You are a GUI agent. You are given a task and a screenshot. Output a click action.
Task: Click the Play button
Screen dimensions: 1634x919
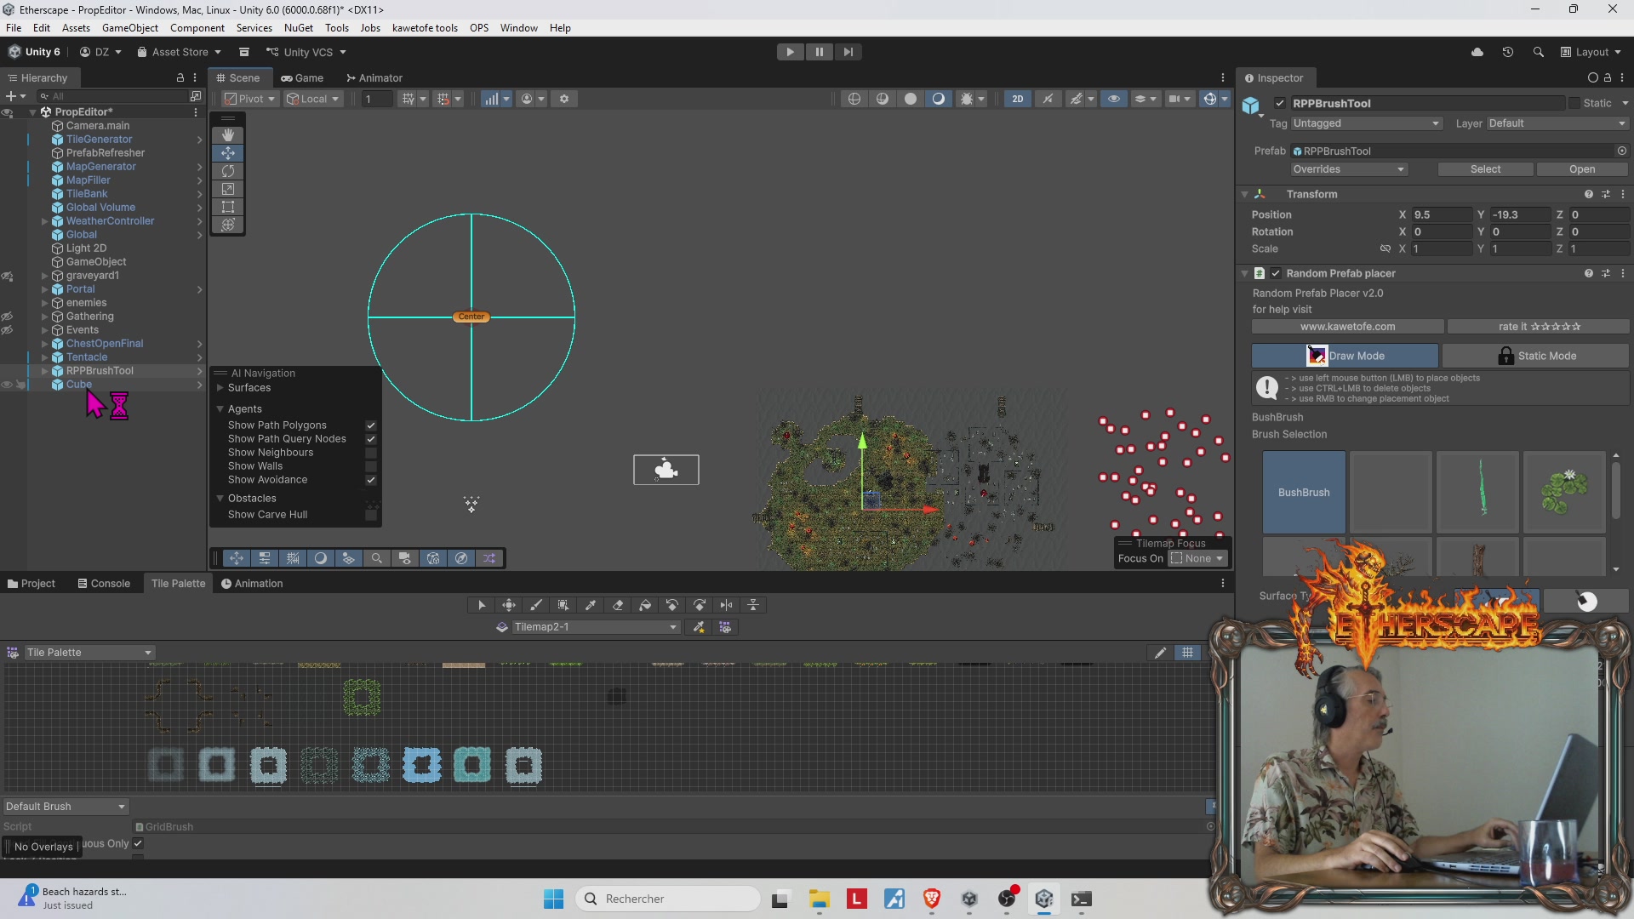pos(791,52)
